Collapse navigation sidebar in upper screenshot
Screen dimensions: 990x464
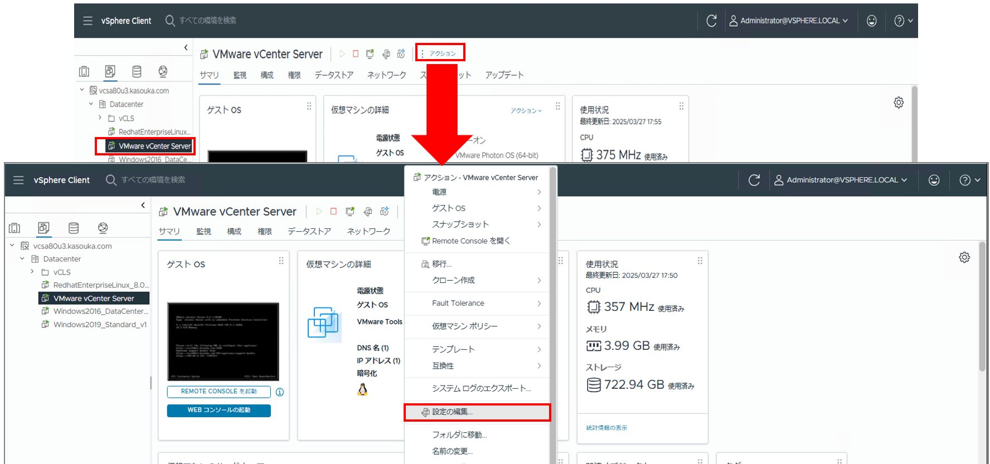(x=186, y=48)
